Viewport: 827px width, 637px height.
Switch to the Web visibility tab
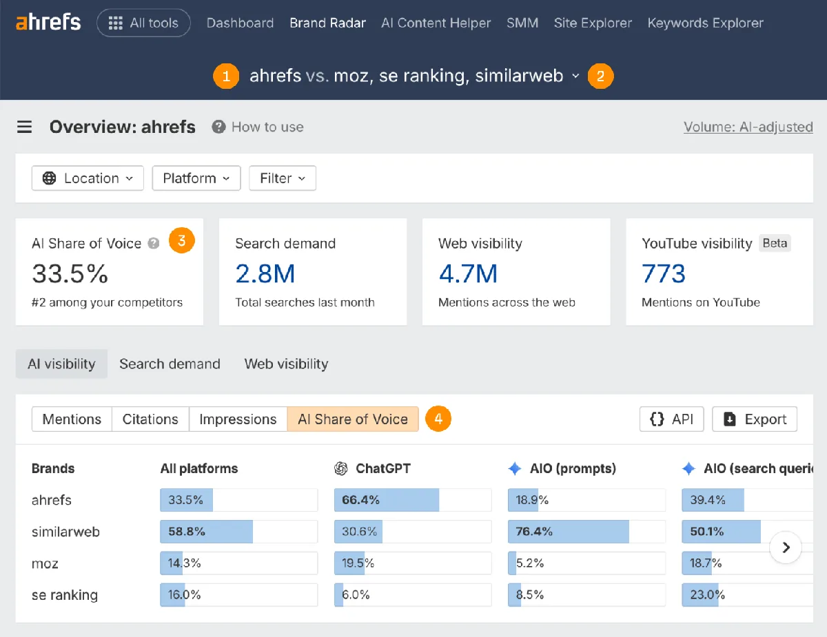point(286,364)
